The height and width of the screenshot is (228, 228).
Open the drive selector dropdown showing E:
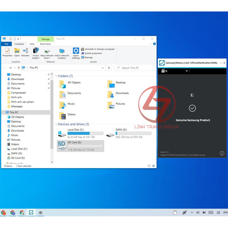click(187, 71)
